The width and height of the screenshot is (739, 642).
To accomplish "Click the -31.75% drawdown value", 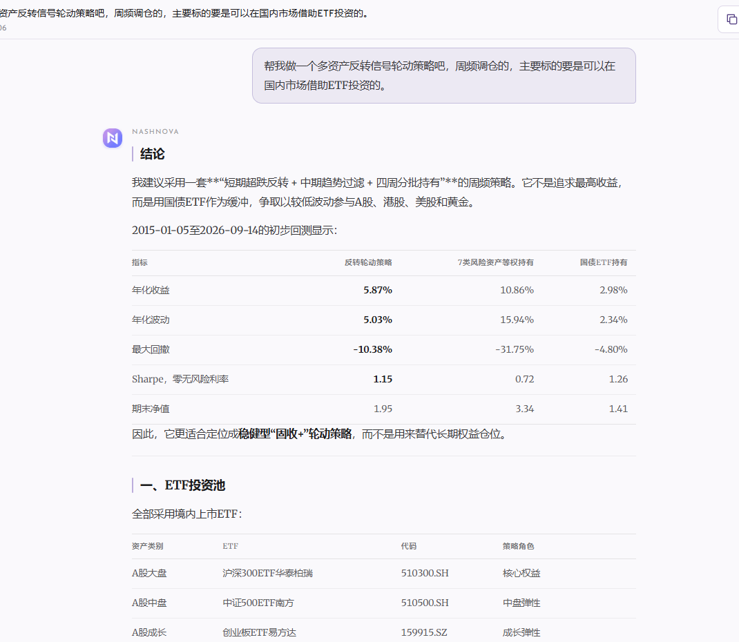I will tap(515, 349).
